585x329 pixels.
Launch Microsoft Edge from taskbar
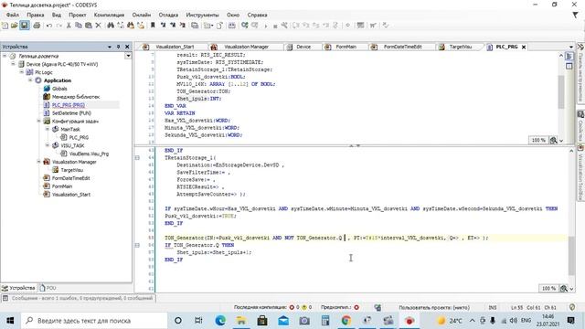(x=220, y=321)
